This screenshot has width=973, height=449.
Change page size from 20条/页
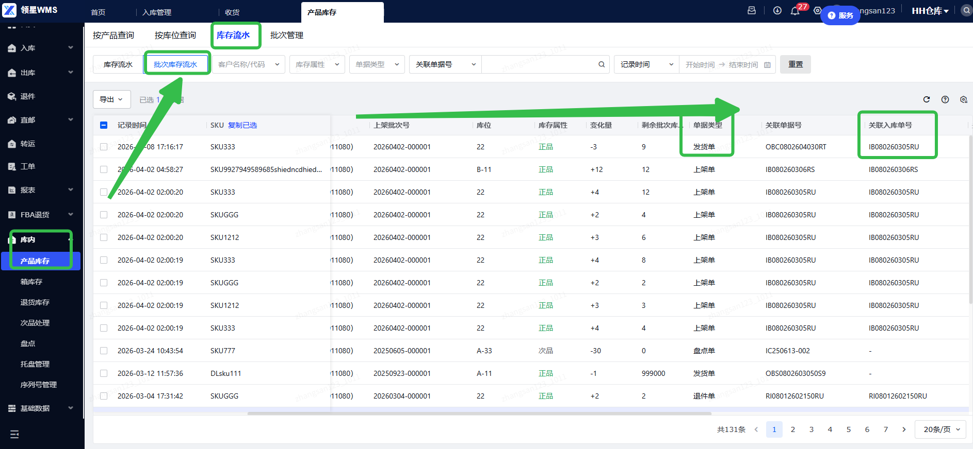tap(940, 429)
